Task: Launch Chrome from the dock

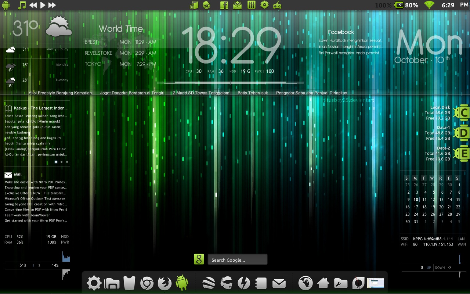Action: point(147,283)
